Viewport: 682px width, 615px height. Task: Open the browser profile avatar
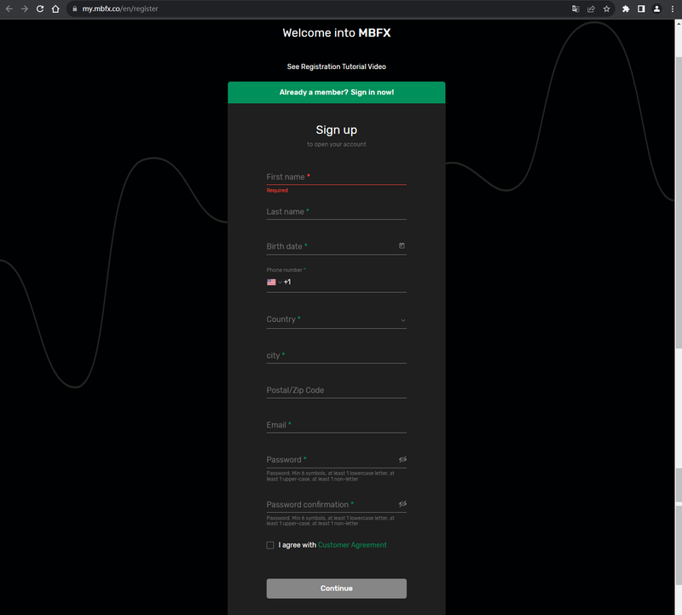point(656,9)
